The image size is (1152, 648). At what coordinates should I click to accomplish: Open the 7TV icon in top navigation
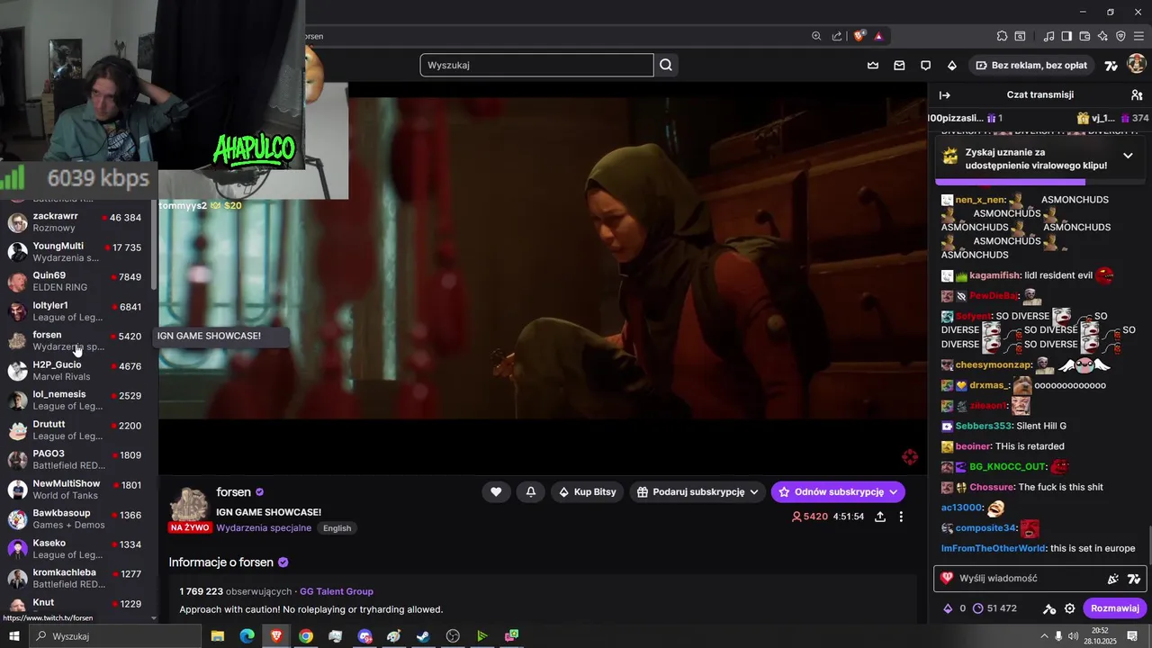[x=1111, y=65]
